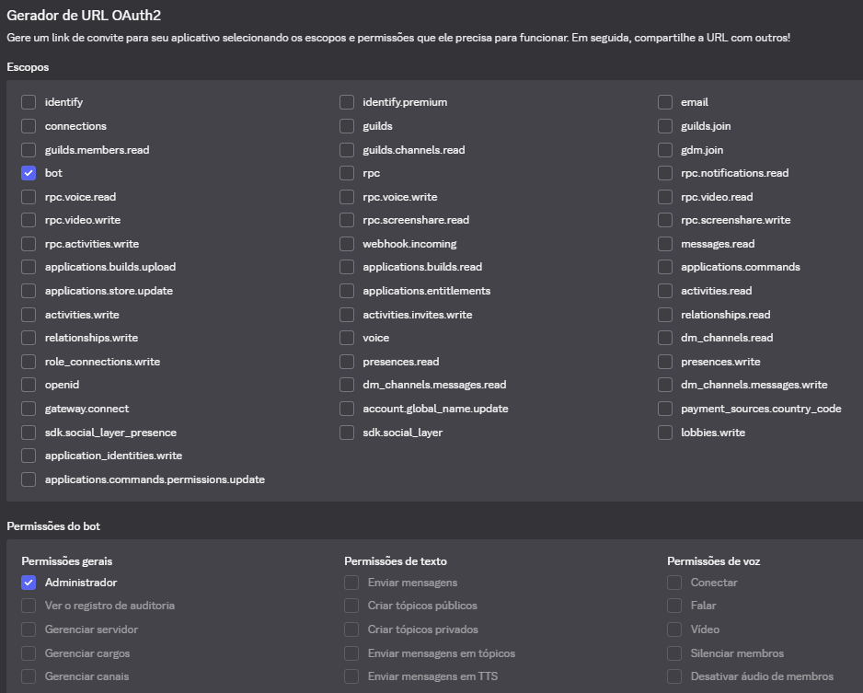The width and height of the screenshot is (863, 693).
Task: Uncheck the bot scope checkbox
Action: tap(29, 173)
